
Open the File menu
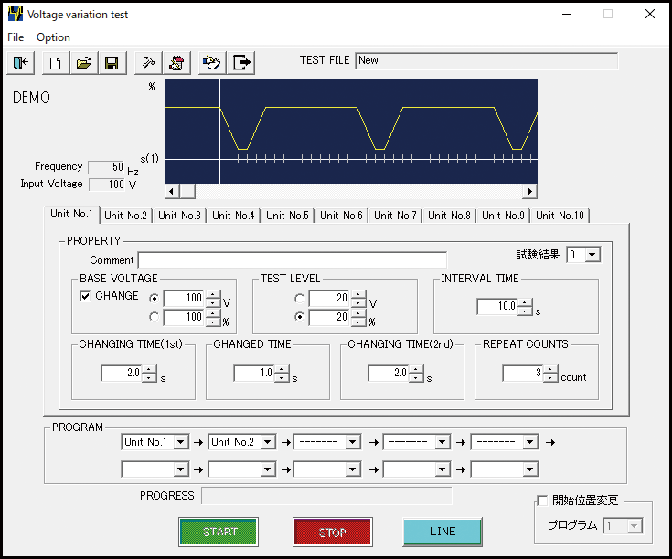pyautogui.click(x=16, y=37)
